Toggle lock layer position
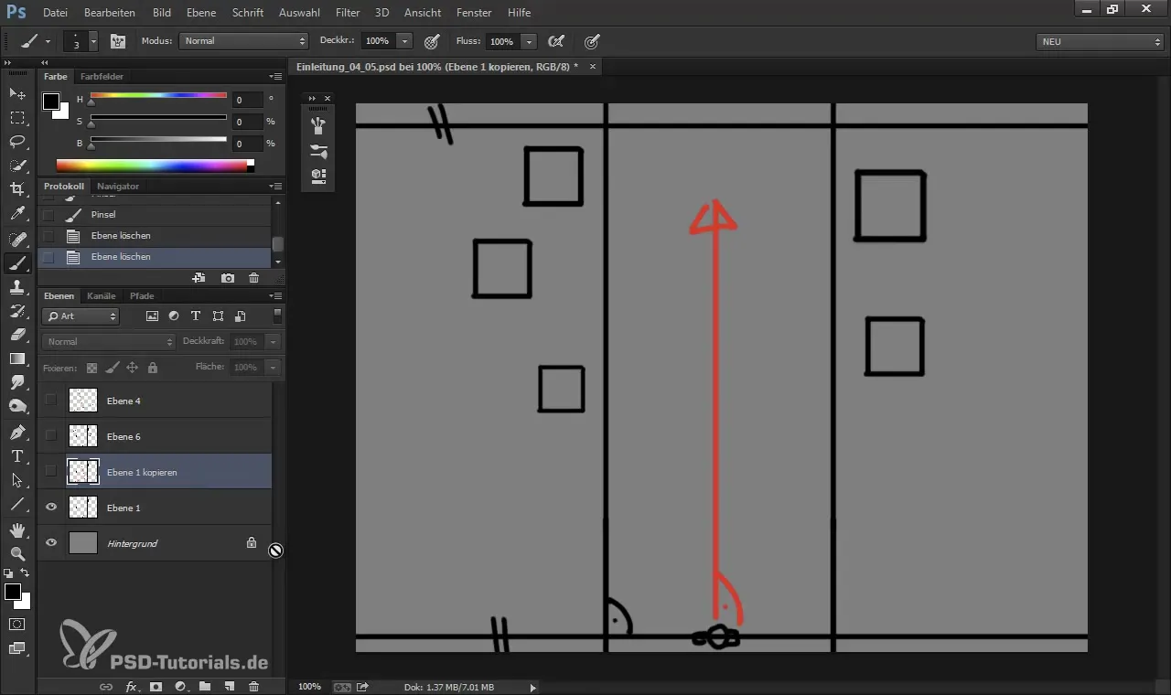 [132, 367]
